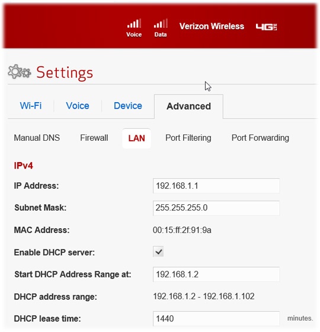The image size is (320, 332).
Task: Click the Verizon Wireless carrier label
Action: click(x=212, y=26)
